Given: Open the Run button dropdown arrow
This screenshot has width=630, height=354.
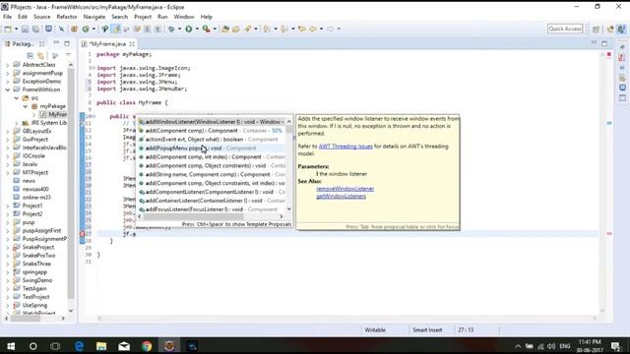Looking at the screenshot, I should [197, 29].
